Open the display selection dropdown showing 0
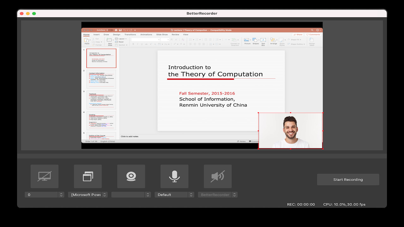Viewport: 404px width, 227px height. [x=44, y=195]
